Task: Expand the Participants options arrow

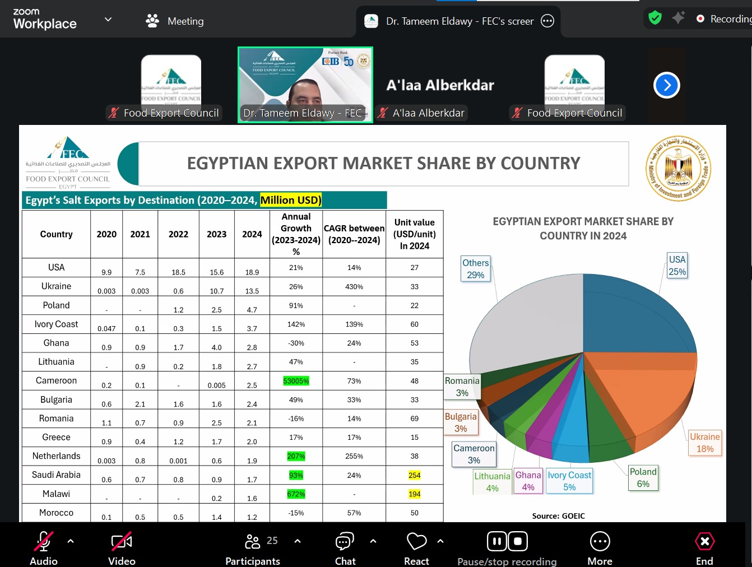Action: 298,541
